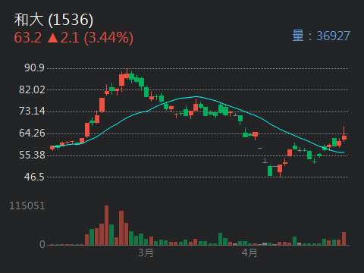
Task: Click the last red volume bar
Action: 344,238
